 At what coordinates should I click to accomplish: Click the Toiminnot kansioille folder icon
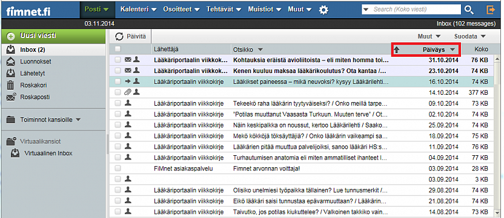point(11,120)
